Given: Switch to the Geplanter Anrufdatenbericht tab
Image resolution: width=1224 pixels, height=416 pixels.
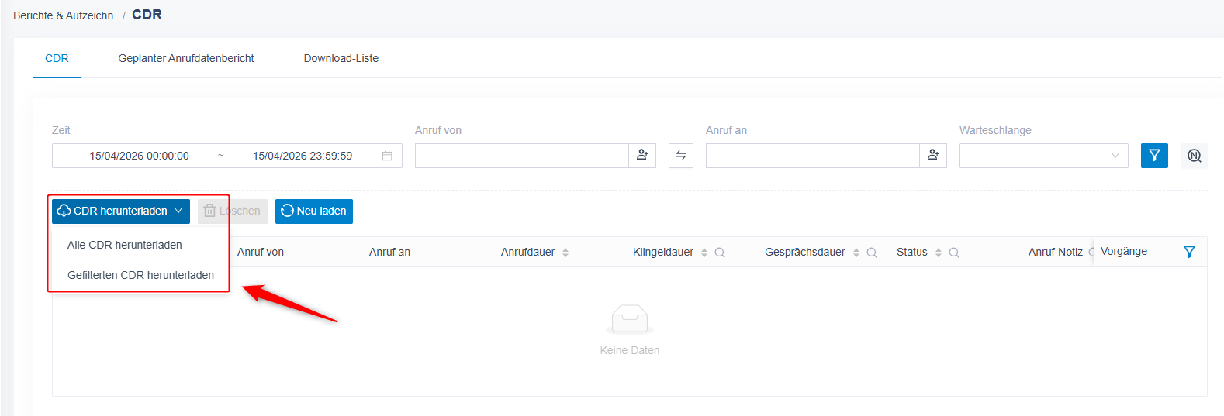Looking at the screenshot, I should (x=186, y=58).
